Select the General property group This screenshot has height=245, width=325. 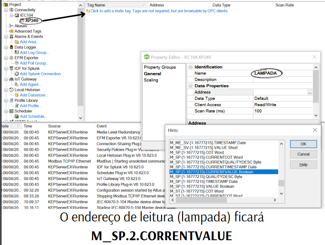[x=153, y=73]
